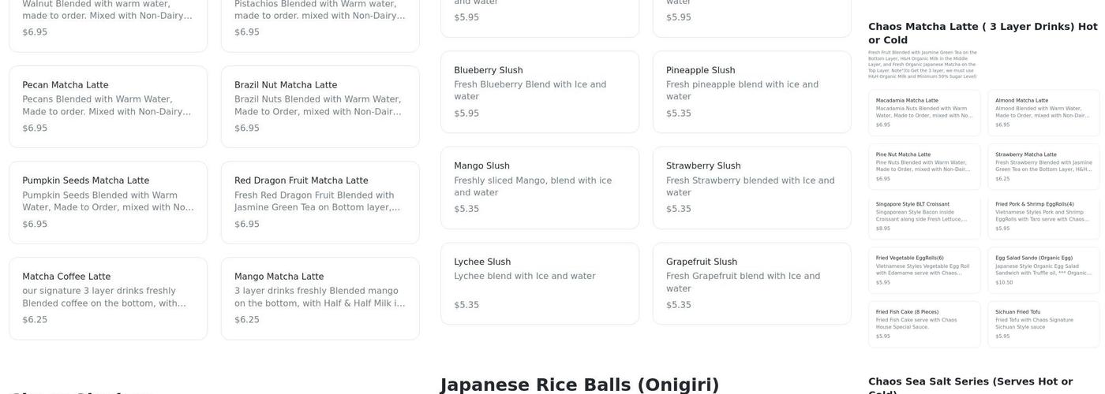Viewport: 1105px width, 394px height.
Task: Open the Macadamia Matcha Latte item
Action: (924, 113)
